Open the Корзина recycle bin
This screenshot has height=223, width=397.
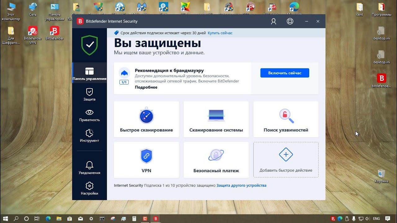click(x=381, y=176)
